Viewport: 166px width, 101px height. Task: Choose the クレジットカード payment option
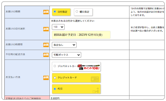click(76, 78)
